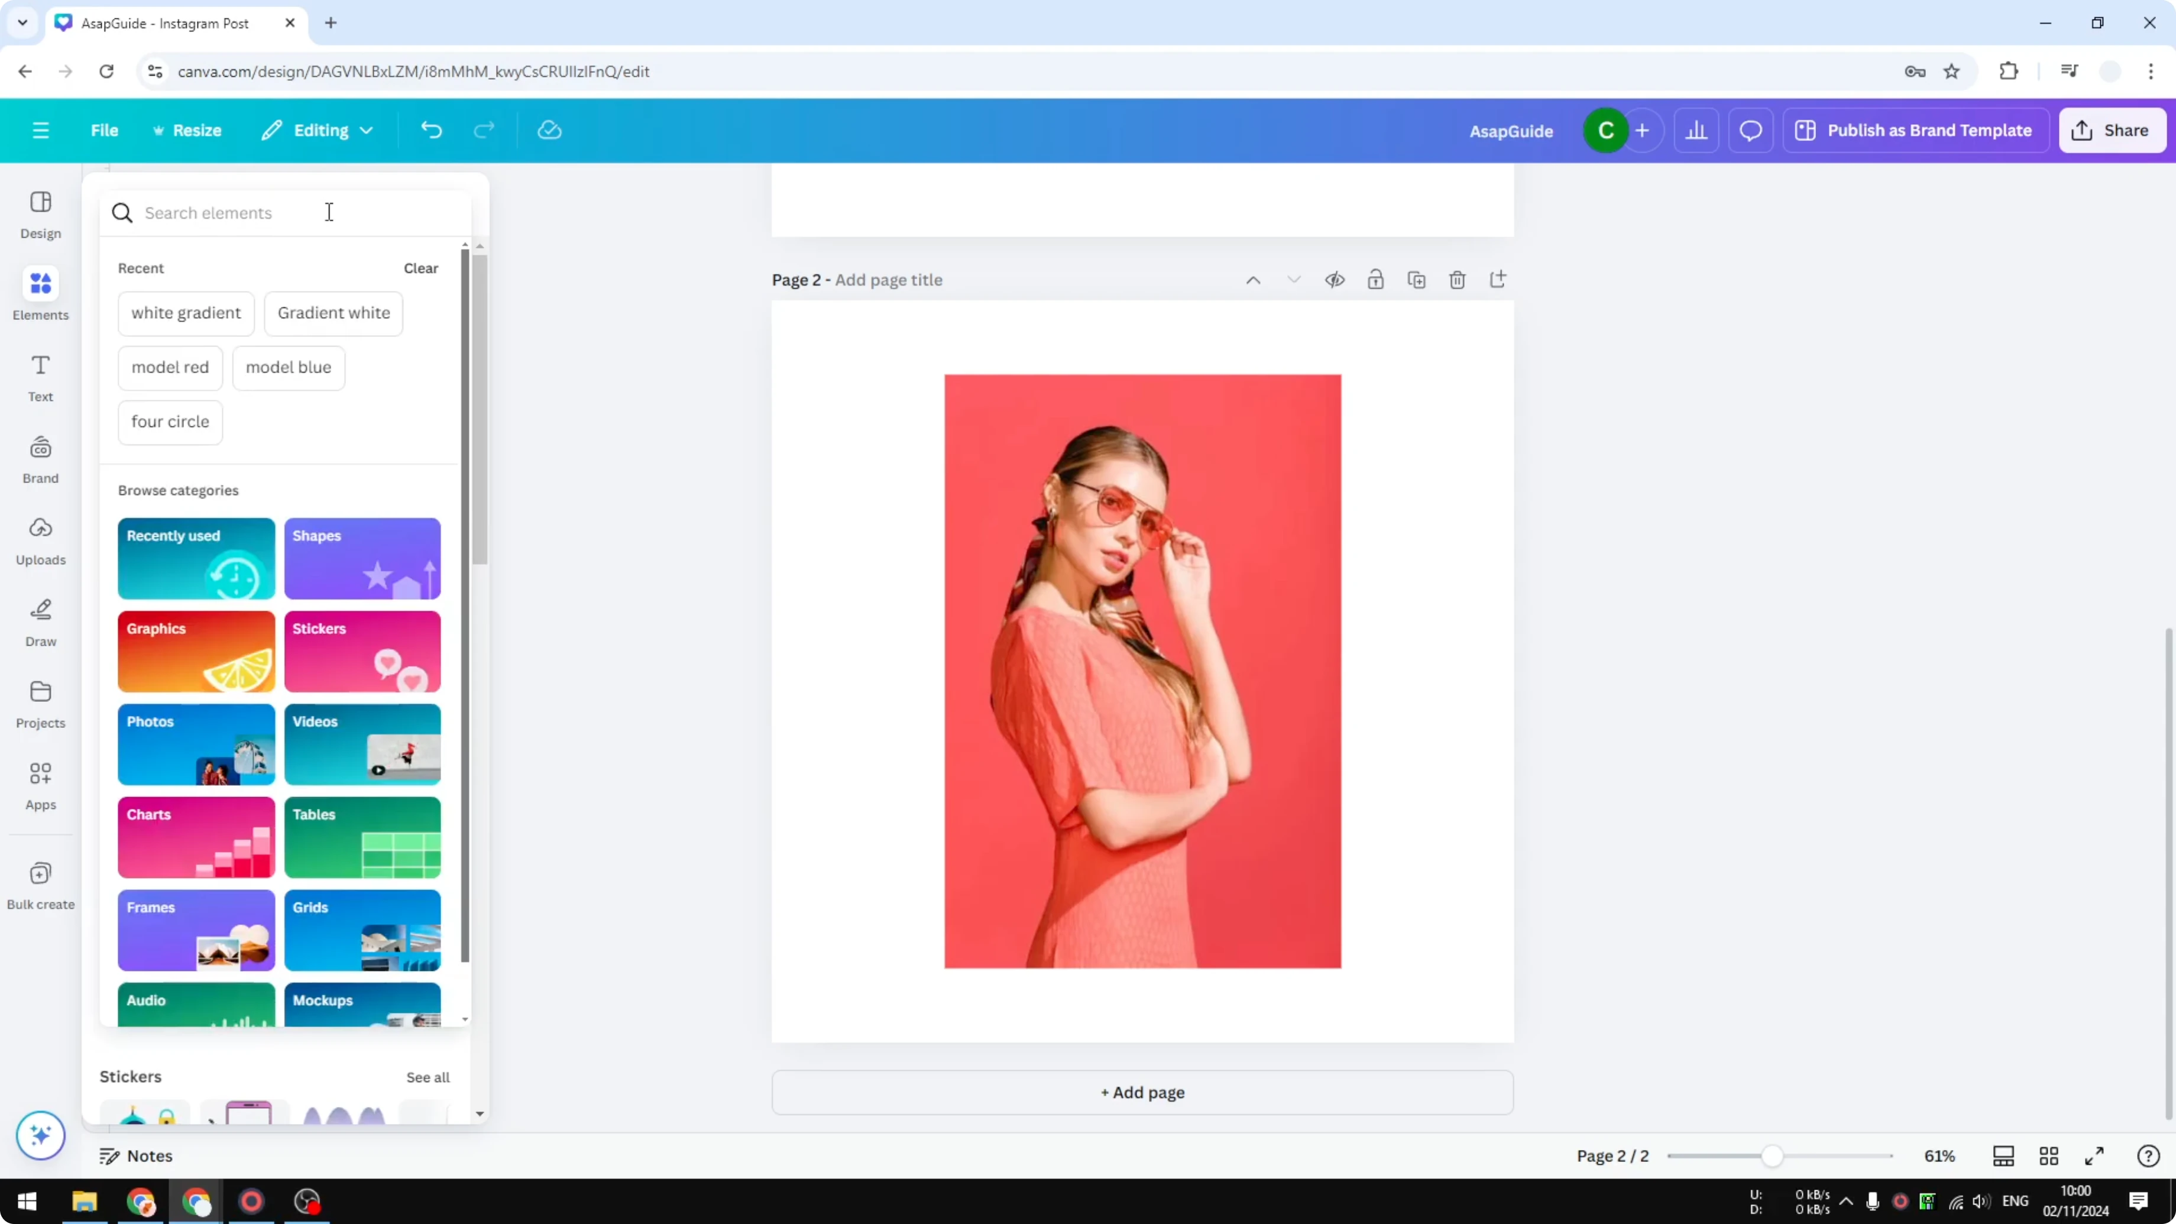The height and width of the screenshot is (1224, 2176).
Task: Delete Page 2 with trash icon
Action: [1457, 280]
